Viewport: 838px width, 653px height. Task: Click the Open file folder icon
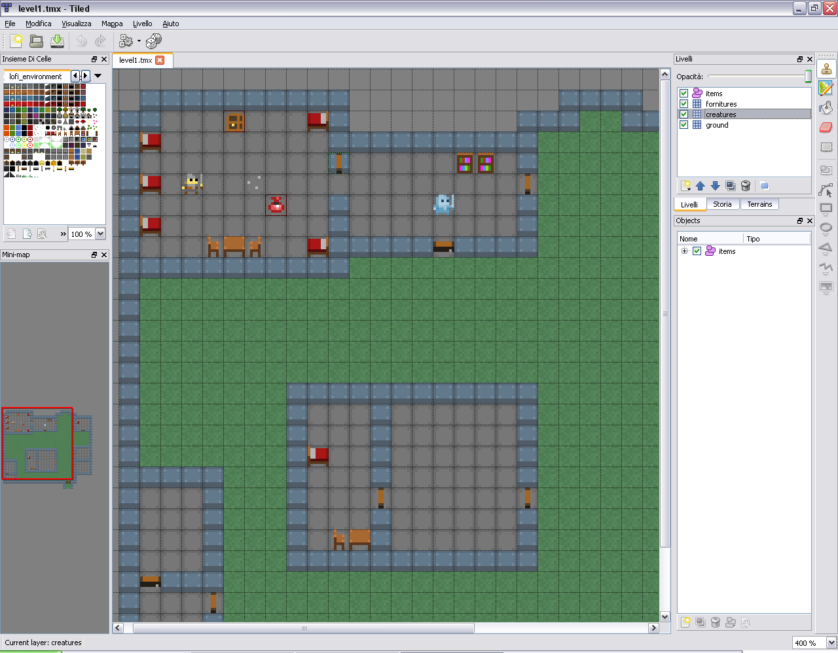tap(37, 41)
